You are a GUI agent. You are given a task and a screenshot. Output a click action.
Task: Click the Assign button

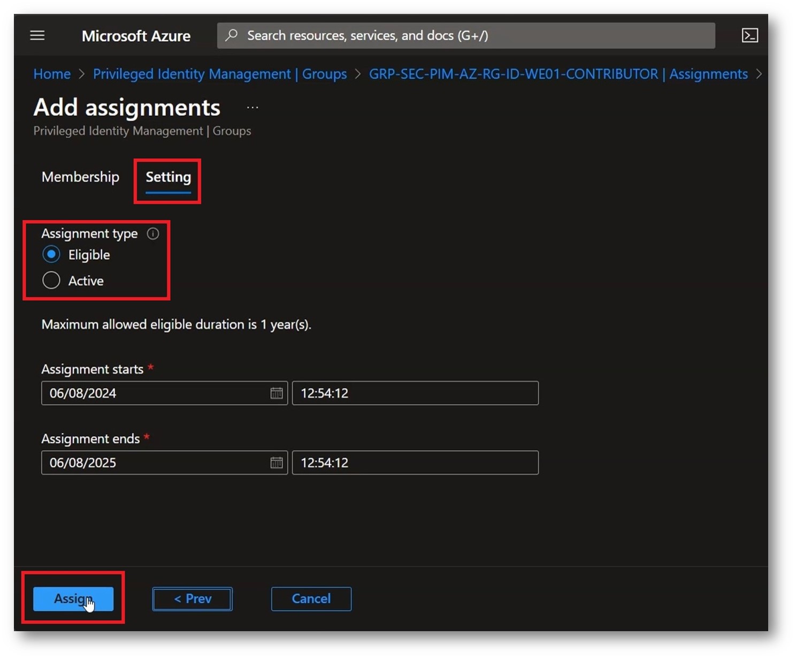(x=73, y=599)
